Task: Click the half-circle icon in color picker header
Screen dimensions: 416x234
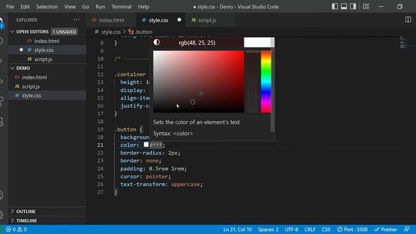Action: (x=157, y=42)
